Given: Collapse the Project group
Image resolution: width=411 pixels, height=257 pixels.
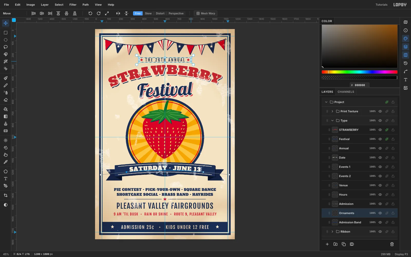Looking at the screenshot, I should [326, 102].
